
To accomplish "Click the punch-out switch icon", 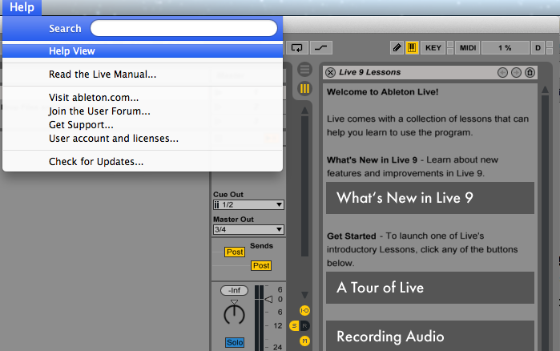I will (x=321, y=48).
